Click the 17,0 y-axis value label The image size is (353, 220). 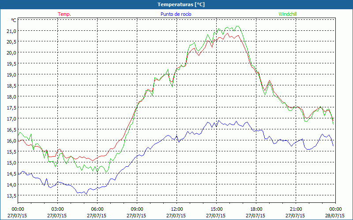tap(10, 119)
